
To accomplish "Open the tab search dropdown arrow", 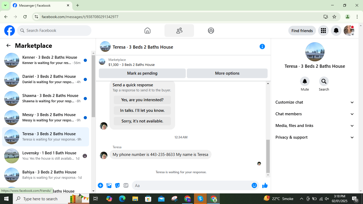I will pyautogui.click(x=5, y=5).
